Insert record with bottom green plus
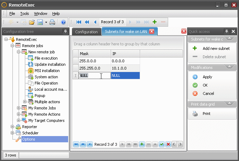 pyautogui.click(x=142, y=144)
